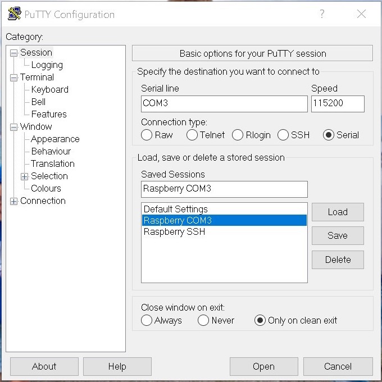
Task: Expand the Connection tree node
Action: coord(14,201)
